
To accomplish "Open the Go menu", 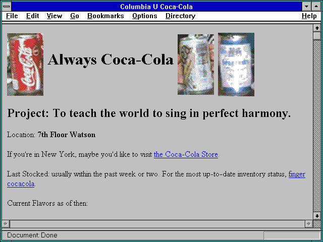I will pos(74,16).
